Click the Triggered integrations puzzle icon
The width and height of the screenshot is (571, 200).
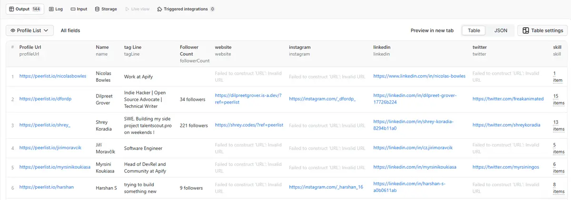[x=159, y=9]
